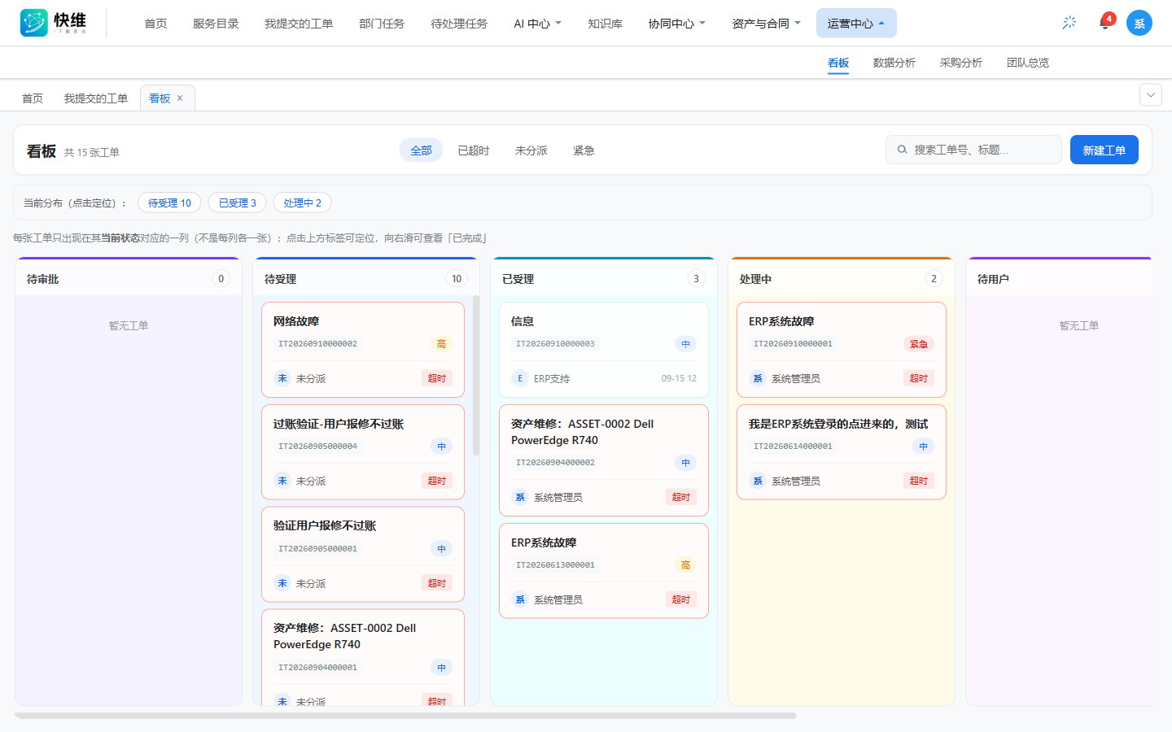1172x732 pixels.
Task: Click the 未 avatar on 网络故障 card
Action: click(x=282, y=378)
